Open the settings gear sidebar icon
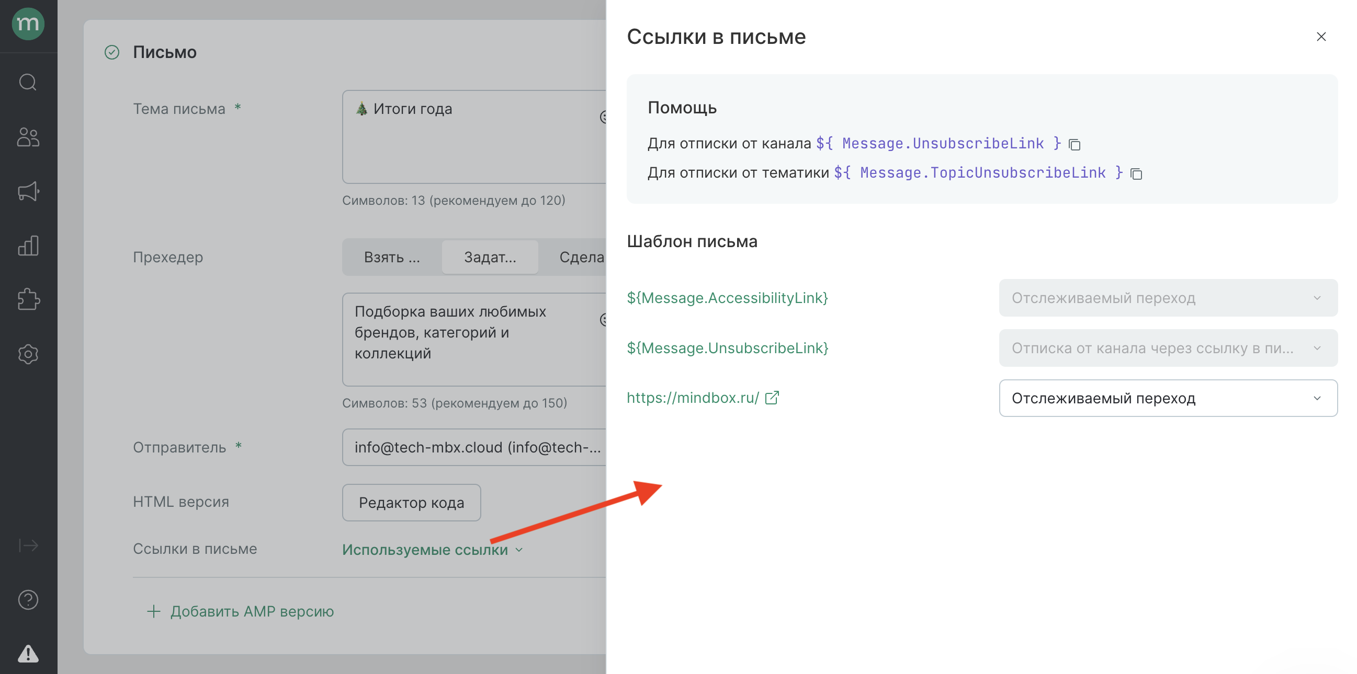This screenshot has height=674, width=1357. tap(28, 354)
